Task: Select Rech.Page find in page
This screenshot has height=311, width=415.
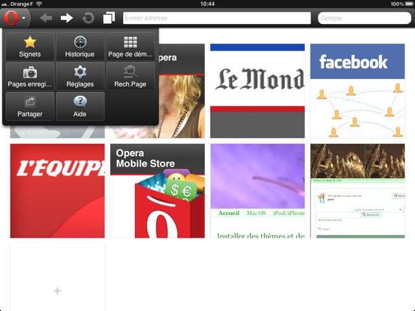Action: pyautogui.click(x=130, y=76)
